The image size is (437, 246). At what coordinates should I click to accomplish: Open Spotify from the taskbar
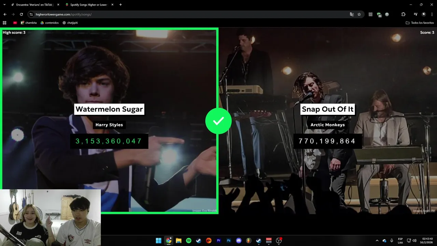188,241
